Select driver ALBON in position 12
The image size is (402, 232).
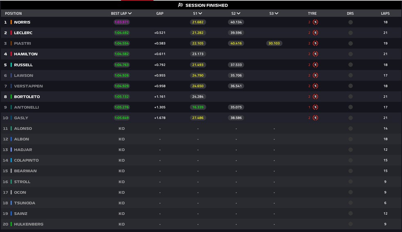click(22, 139)
